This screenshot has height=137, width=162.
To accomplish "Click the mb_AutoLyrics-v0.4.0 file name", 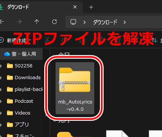I will (75, 106).
